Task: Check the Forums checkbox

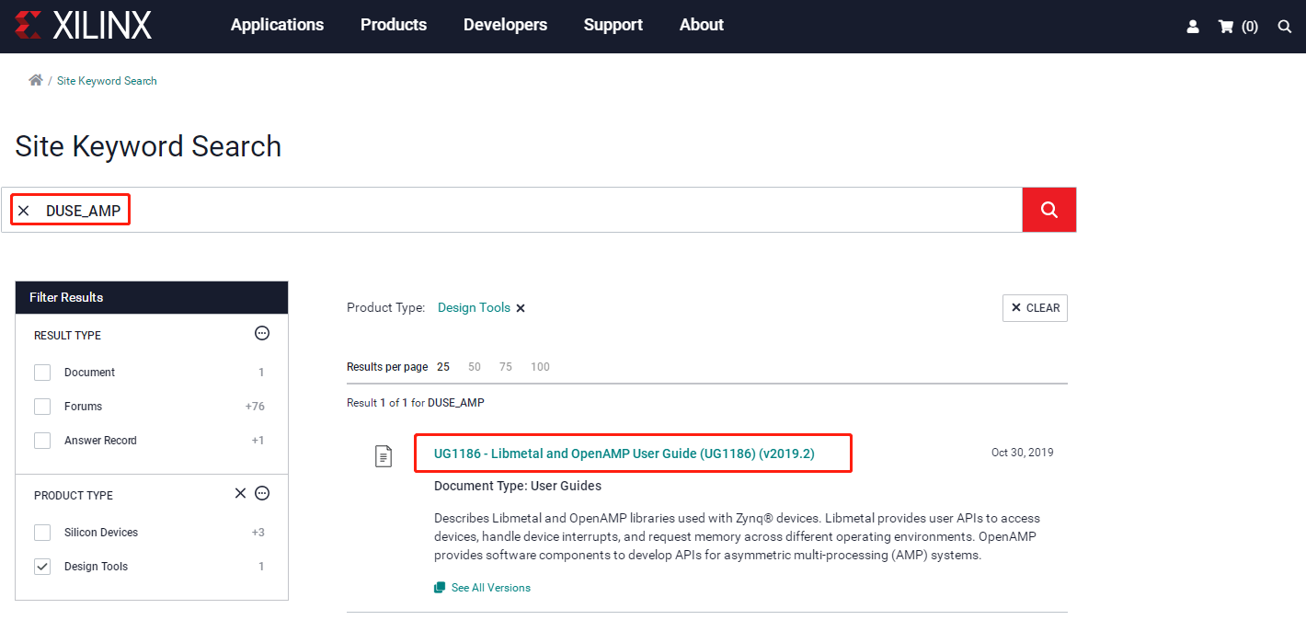Action: coord(42,407)
